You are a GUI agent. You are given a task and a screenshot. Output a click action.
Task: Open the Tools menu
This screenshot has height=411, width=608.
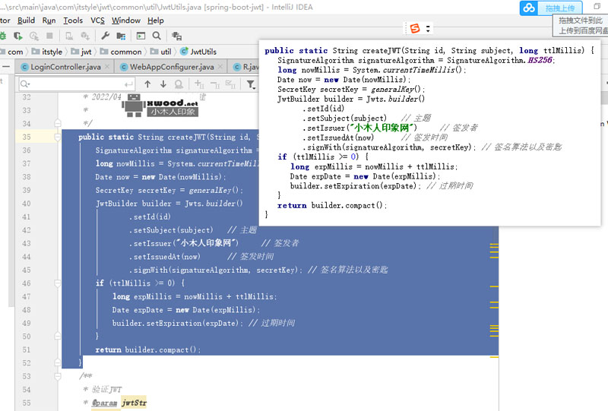click(73, 21)
